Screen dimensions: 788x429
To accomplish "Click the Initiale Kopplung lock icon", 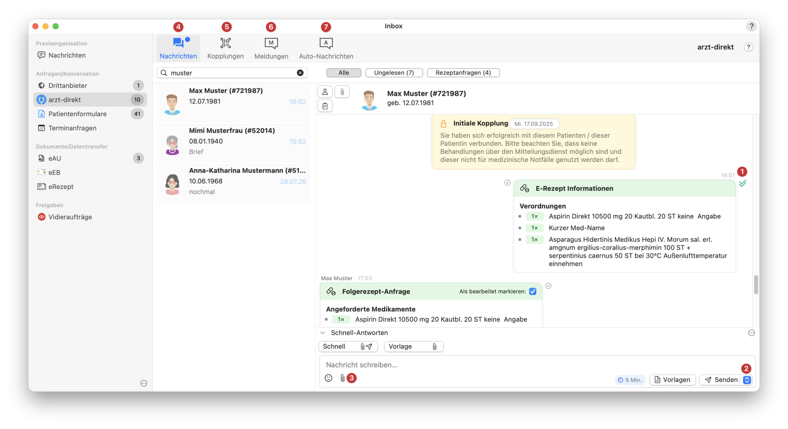I will (444, 124).
